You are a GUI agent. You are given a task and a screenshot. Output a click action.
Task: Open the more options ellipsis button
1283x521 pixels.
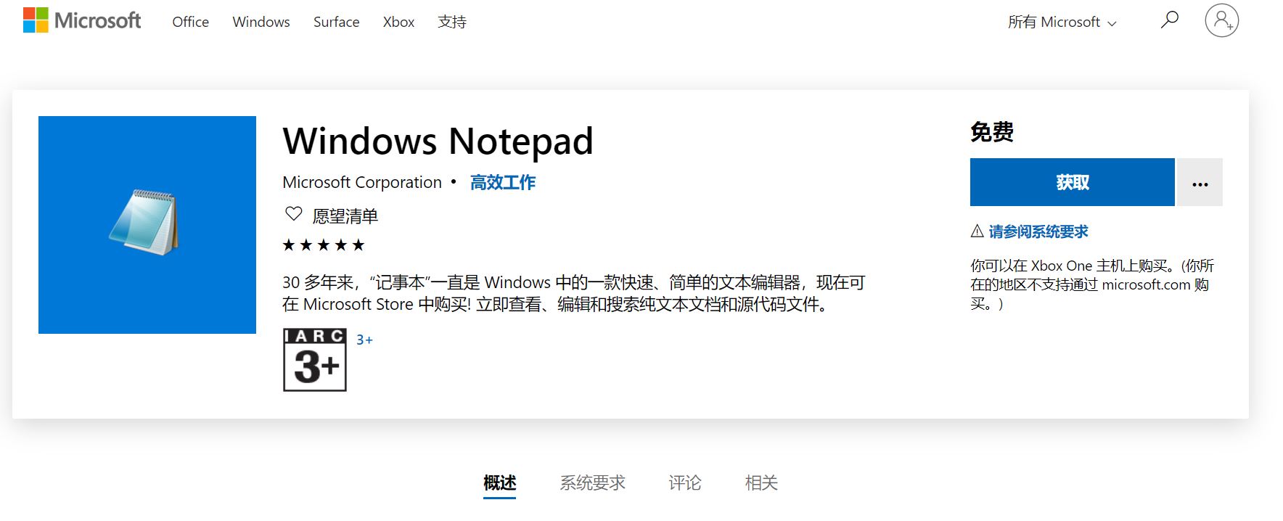tap(1200, 182)
